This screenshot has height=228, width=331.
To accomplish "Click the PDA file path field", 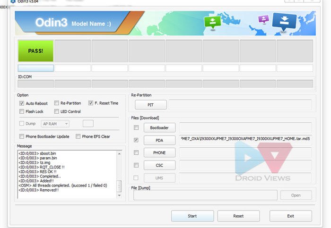I will click(245, 139).
